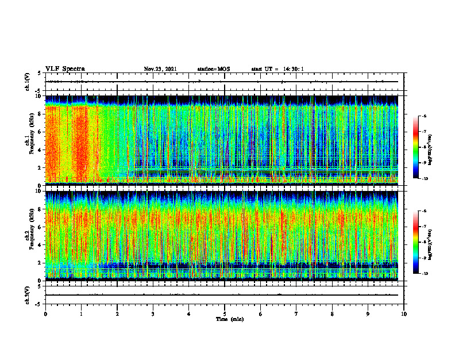Click the ch.1 voltage waveform trace panel
The image size is (455, 352).
coord(225,82)
